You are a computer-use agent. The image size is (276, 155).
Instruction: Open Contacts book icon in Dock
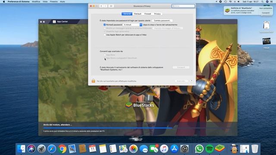[x=82, y=149]
